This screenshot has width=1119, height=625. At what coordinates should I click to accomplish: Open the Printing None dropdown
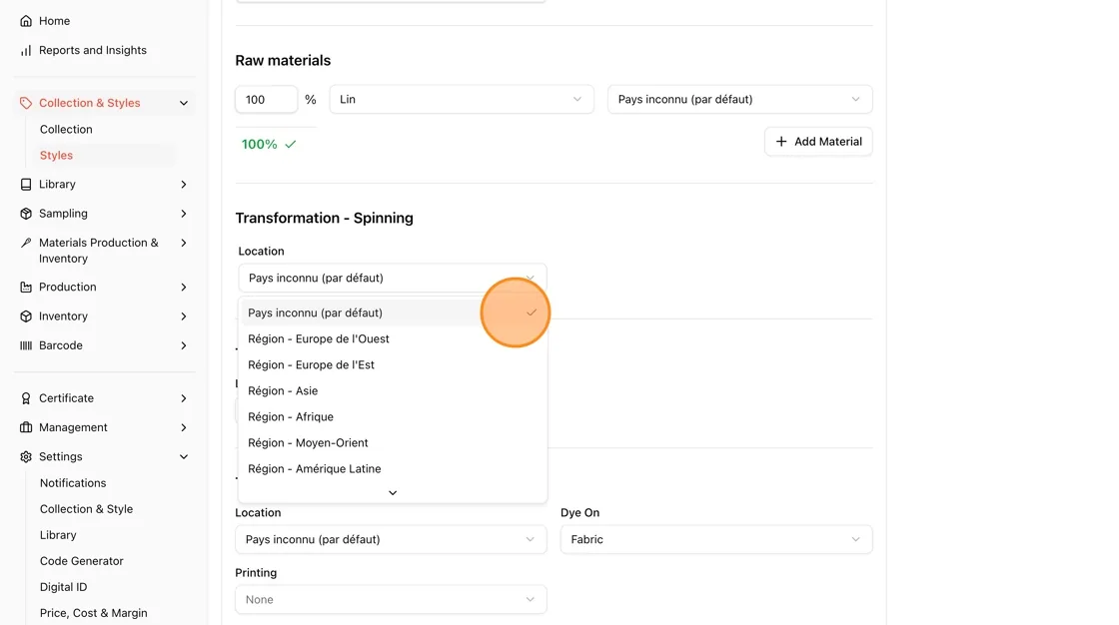(x=391, y=599)
